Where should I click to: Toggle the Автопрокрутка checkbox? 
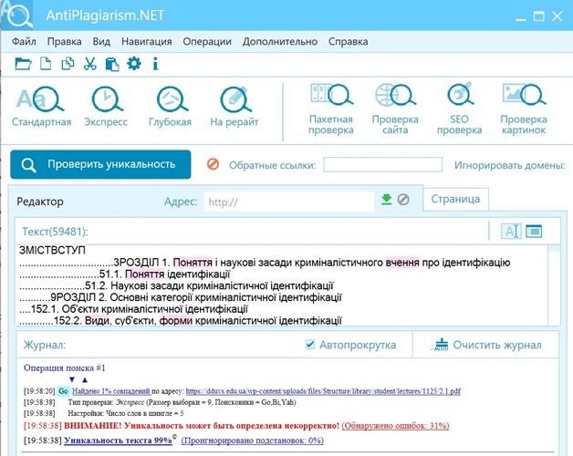click(310, 344)
